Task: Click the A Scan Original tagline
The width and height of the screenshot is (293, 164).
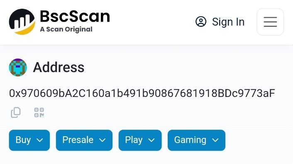Action: point(66,29)
